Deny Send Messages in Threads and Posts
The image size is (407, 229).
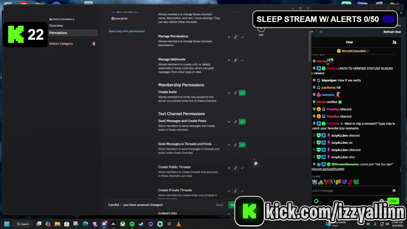pos(229,145)
